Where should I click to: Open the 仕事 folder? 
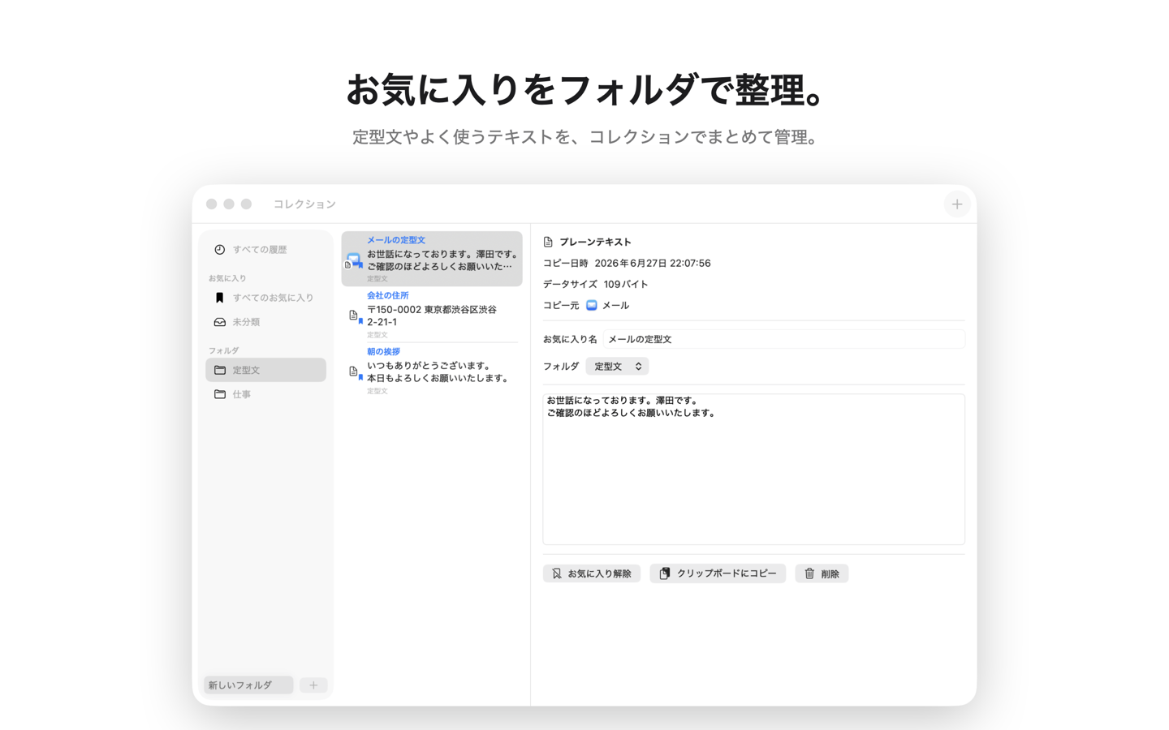point(265,394)
